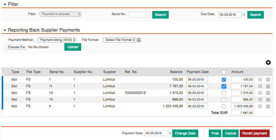Screen dimensions: 276x140
Task: Sort table by Balance column header
Action: pos(176,72)
